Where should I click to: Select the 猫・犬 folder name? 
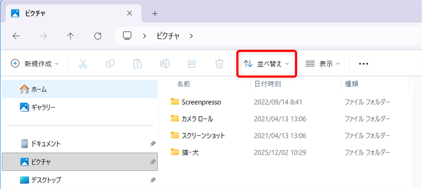(190, 153)
